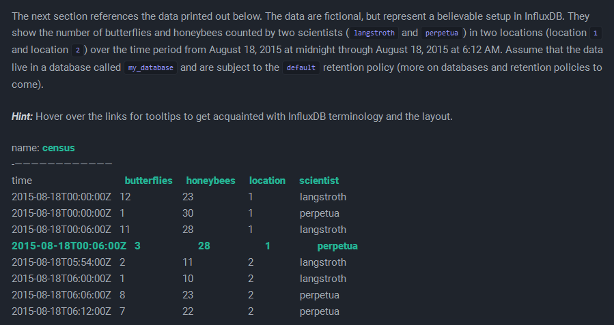Screen dimensions: 614x325
Task: Click butterflies value 11 in the 00:06:00Z langstroth row
Action: pos(124,230)
